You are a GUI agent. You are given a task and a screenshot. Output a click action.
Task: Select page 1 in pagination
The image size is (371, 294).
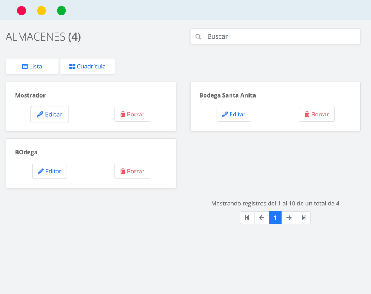coord(275,218)
